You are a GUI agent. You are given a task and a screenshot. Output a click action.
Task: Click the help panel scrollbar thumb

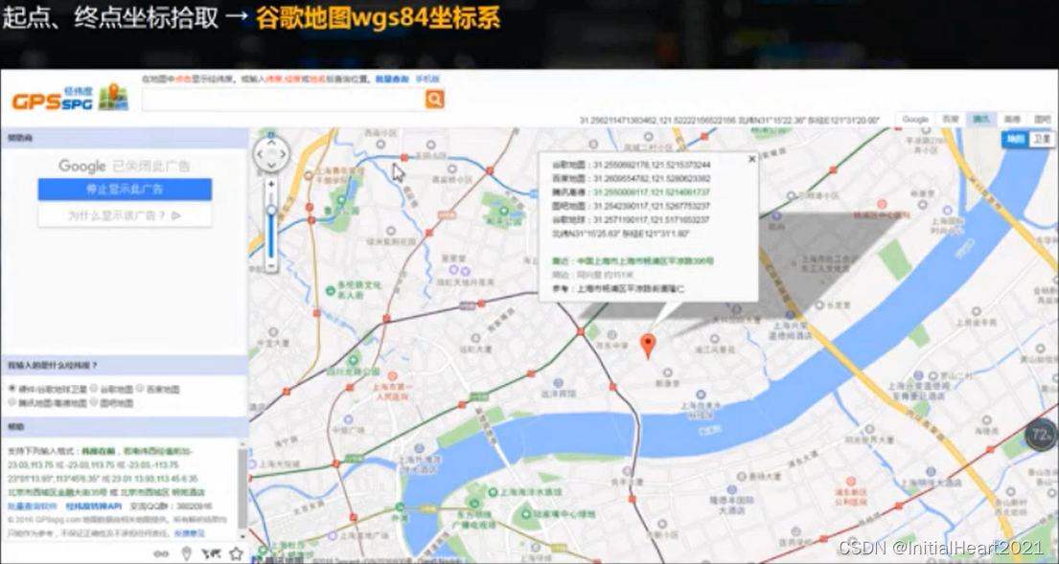click(x=243, y=489)
